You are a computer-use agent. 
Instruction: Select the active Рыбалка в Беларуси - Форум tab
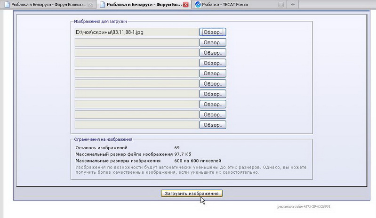click(141, 5)
